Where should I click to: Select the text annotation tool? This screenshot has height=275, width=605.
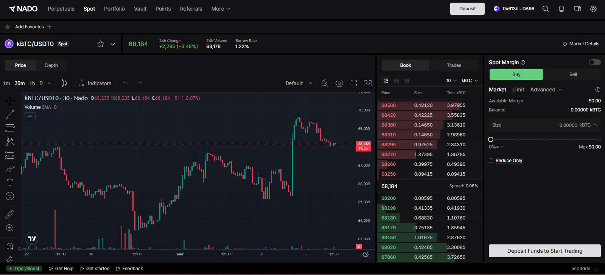(x=10, y=182)
